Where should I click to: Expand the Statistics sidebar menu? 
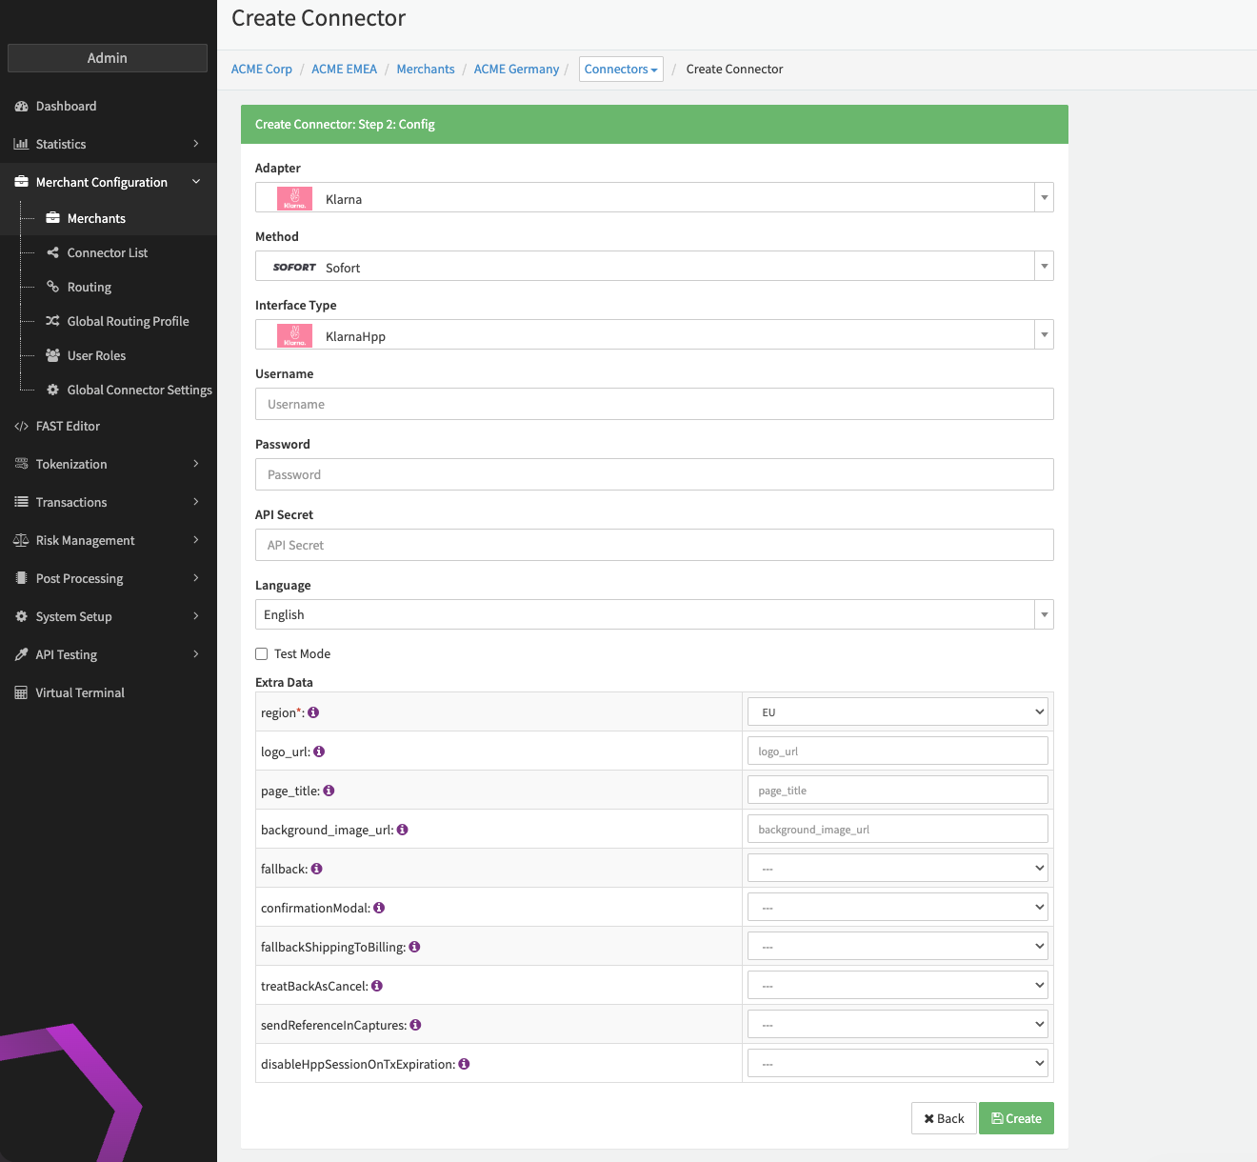108,144
